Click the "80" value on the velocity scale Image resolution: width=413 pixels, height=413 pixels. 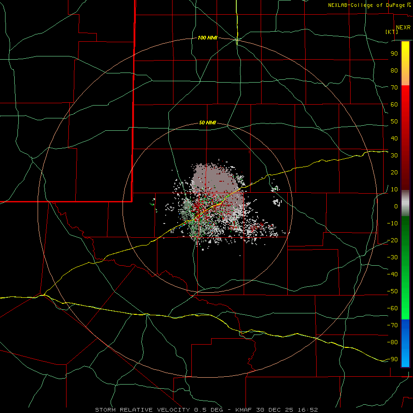coord(394,71)
